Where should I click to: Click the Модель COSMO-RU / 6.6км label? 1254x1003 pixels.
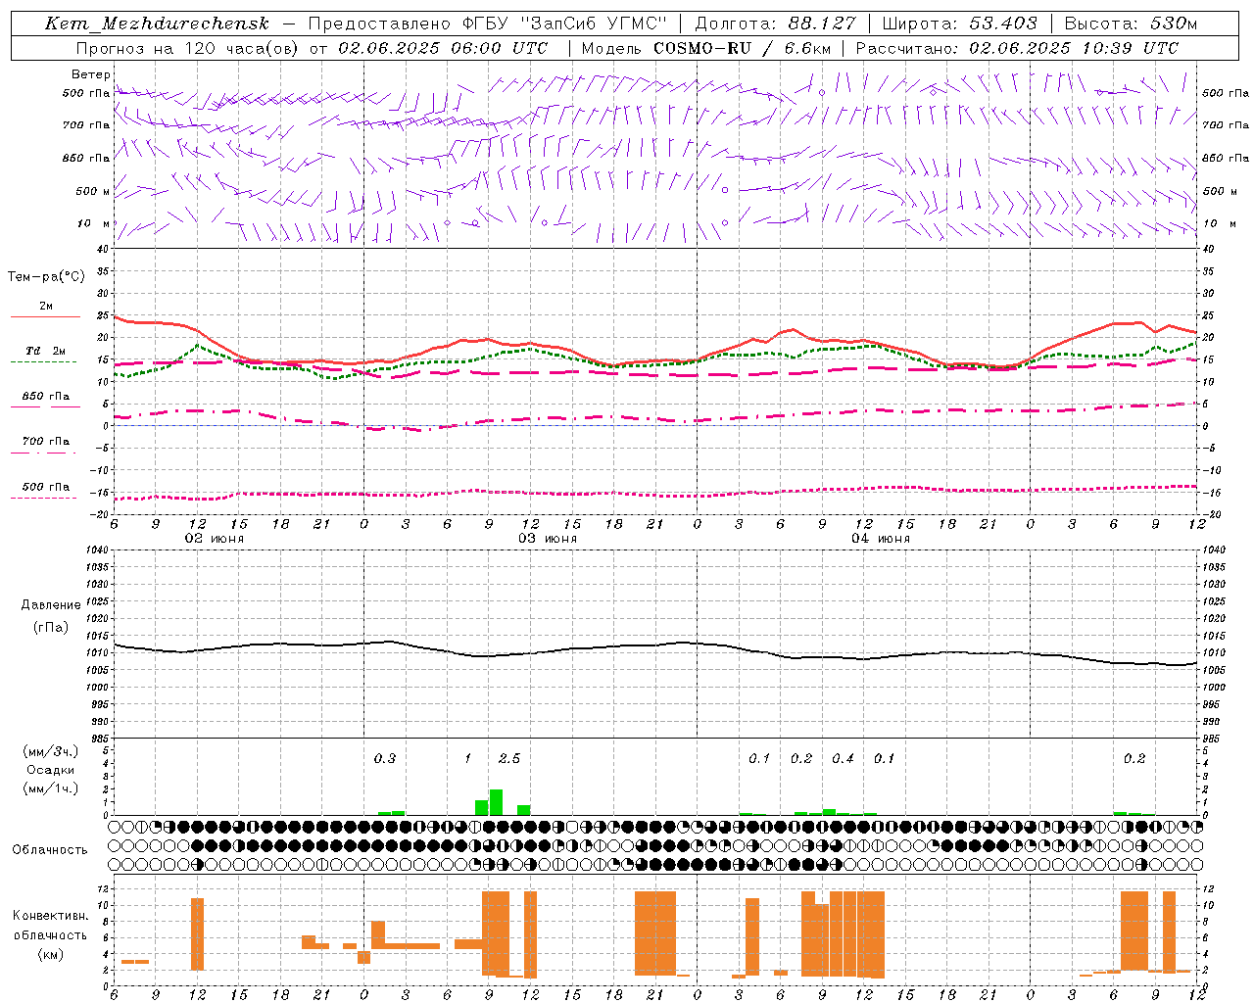pyautogui.click(x=706, y=48)
